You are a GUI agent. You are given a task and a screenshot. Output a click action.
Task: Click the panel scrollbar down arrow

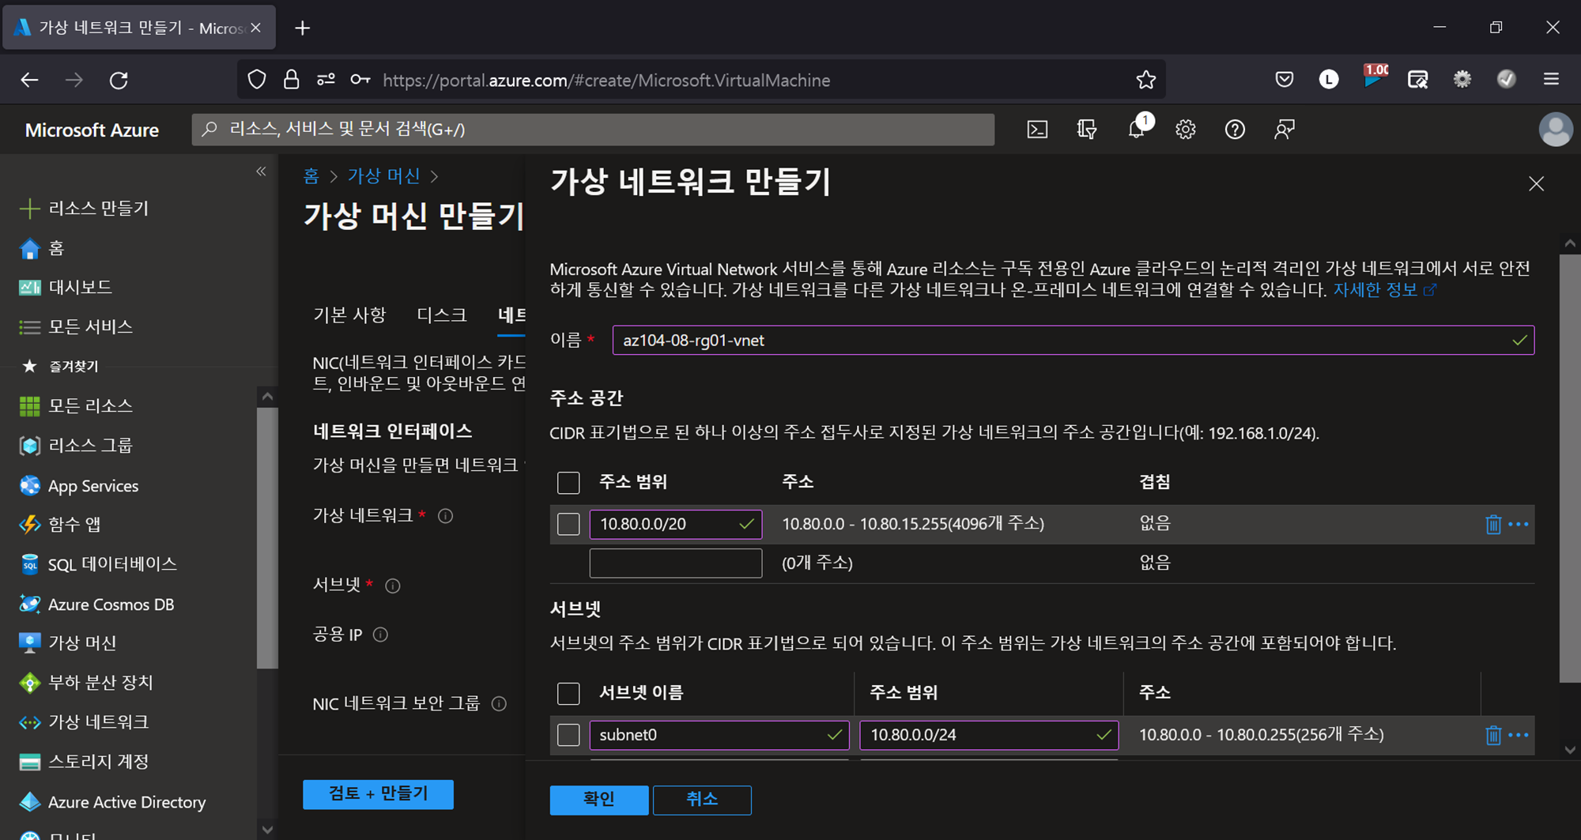[x=1569, y=750]
